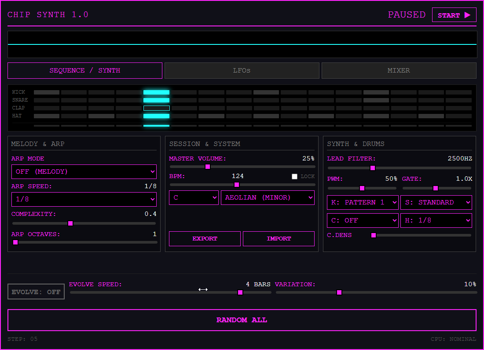Toggle the KICK row first step
The height and width of the screenshot is (350, 484).
coord(47,92)
